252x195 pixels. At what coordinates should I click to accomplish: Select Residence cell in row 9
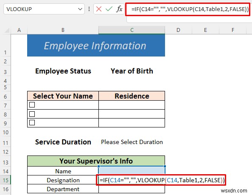coord(132,123)
